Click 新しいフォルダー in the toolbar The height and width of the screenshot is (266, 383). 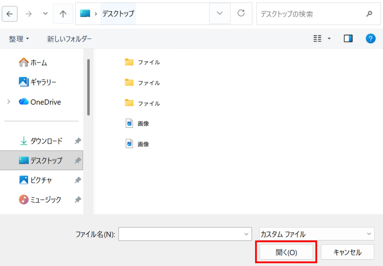(x=69, y=39)
